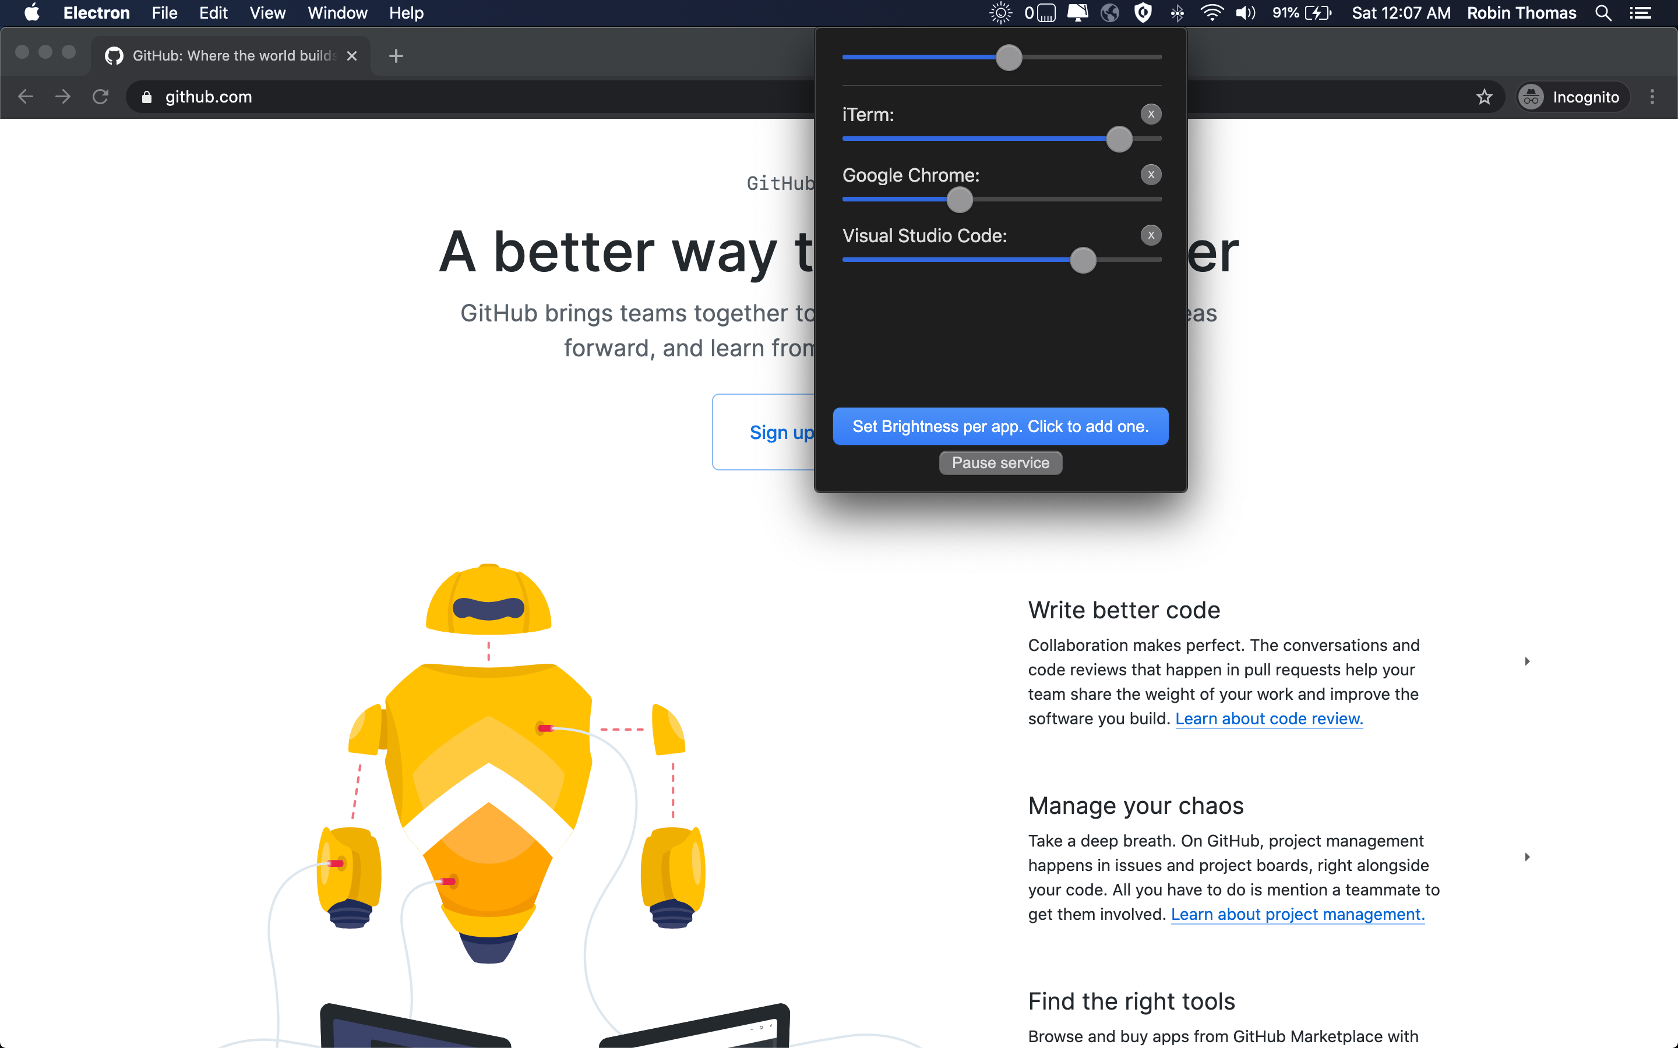This screenshot has width=1678, height=1048.
Task: Click the Wi-Fi status icon in menu bar
Action: 1211,13
